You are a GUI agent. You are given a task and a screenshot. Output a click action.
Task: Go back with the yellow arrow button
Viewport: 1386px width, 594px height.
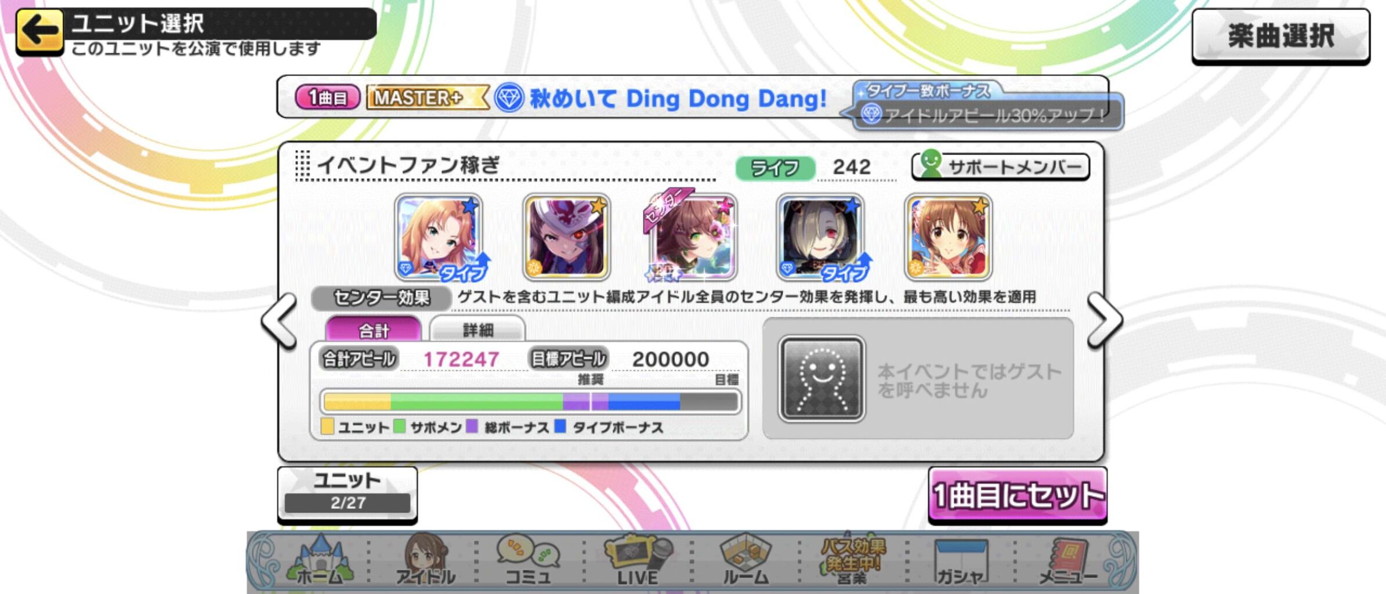[39, 31]
